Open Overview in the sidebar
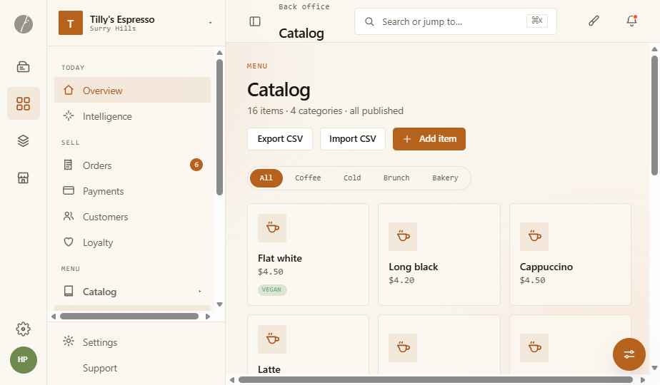The width and height of the screenshot is (660, 385). [133, 91]
